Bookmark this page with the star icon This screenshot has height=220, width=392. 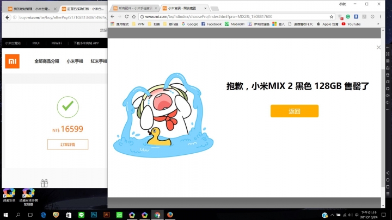pos(332,17)
